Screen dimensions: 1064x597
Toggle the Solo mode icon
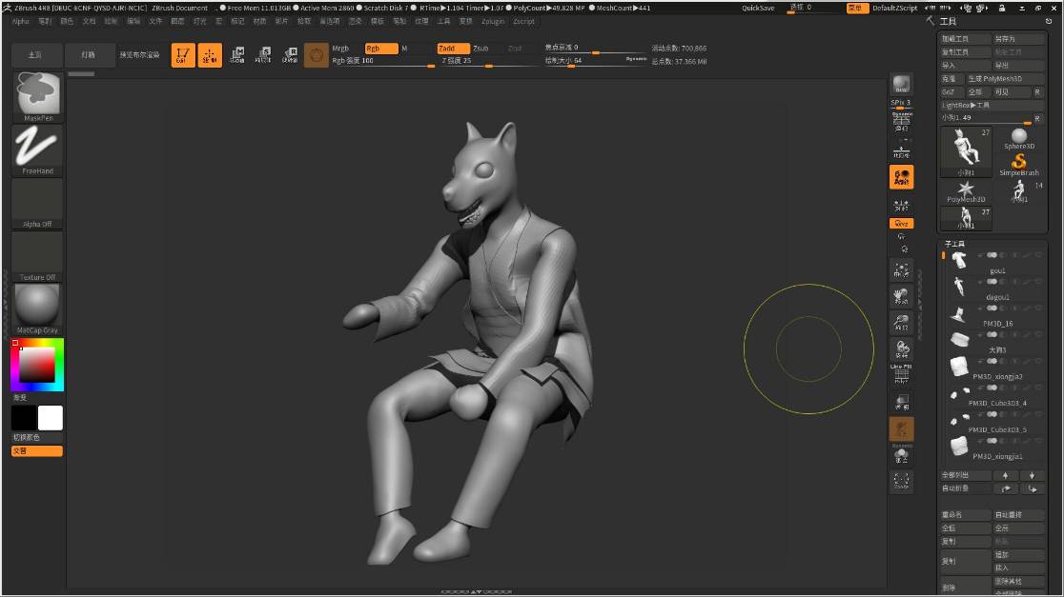[901, 455]
